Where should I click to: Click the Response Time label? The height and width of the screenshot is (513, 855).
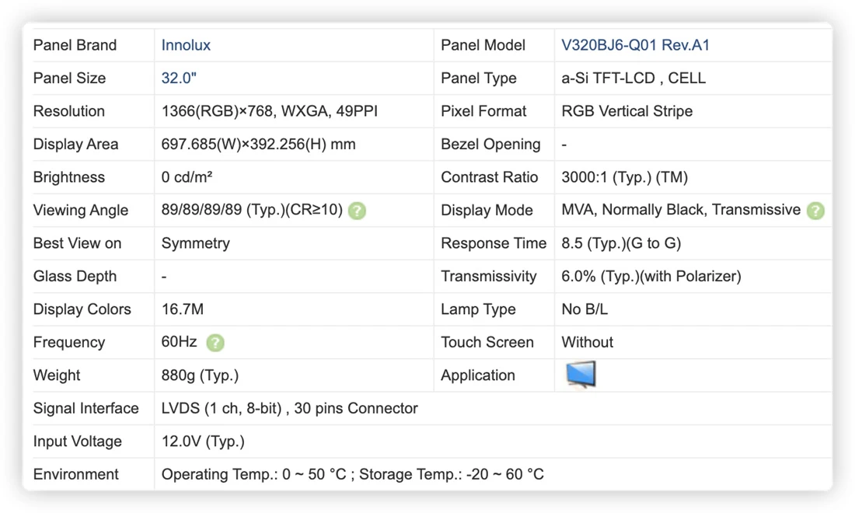coord(494,243)
